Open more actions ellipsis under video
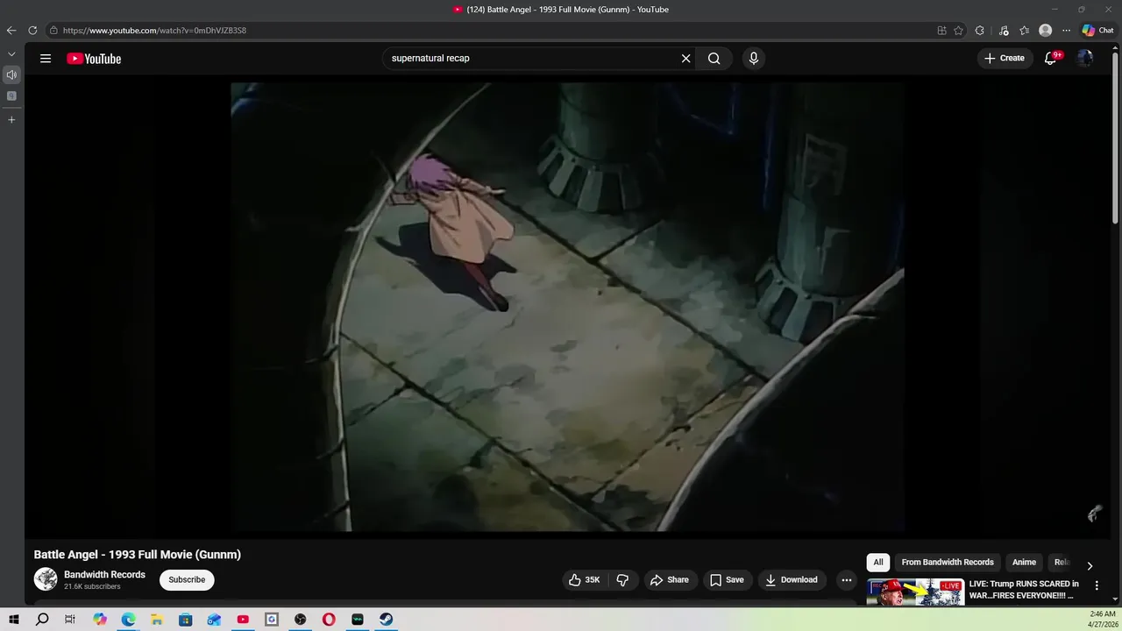 [847, 580]
